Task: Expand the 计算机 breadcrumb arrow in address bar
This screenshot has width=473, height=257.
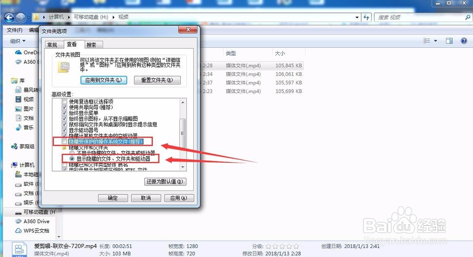Action: (x=69, y=17)
